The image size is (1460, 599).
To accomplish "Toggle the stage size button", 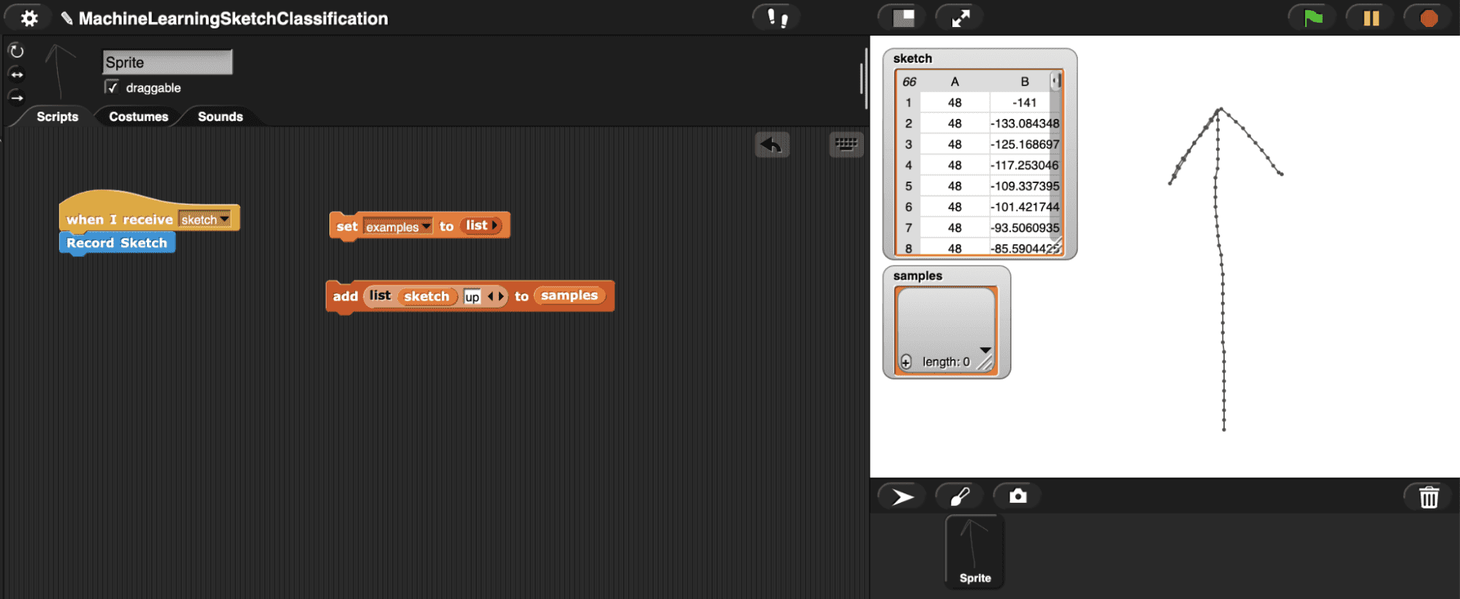I will (903, 18).
